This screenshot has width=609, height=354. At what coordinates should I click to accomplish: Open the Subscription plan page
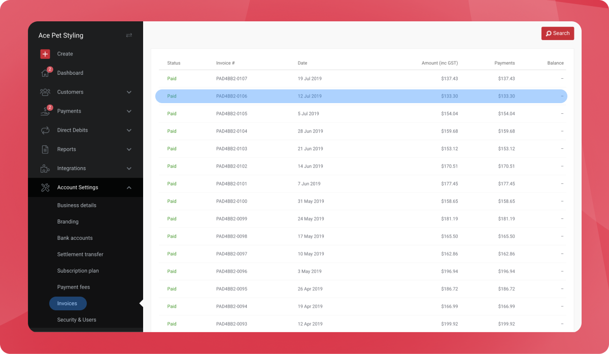pyautogui.click(x=78, y=271)
